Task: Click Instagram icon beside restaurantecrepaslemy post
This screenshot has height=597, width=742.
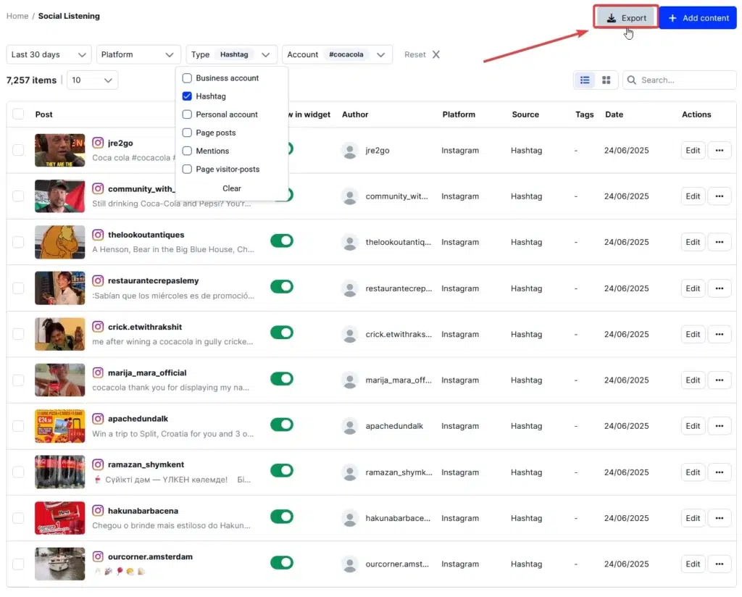Action: click(98, 280)
